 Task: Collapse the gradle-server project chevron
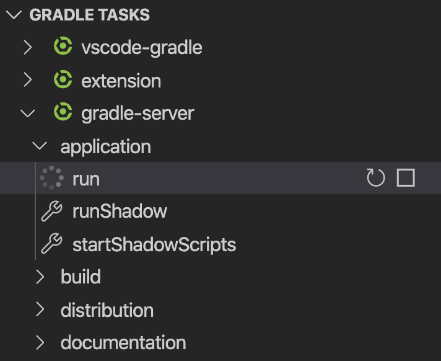click(x=27, y=113)
